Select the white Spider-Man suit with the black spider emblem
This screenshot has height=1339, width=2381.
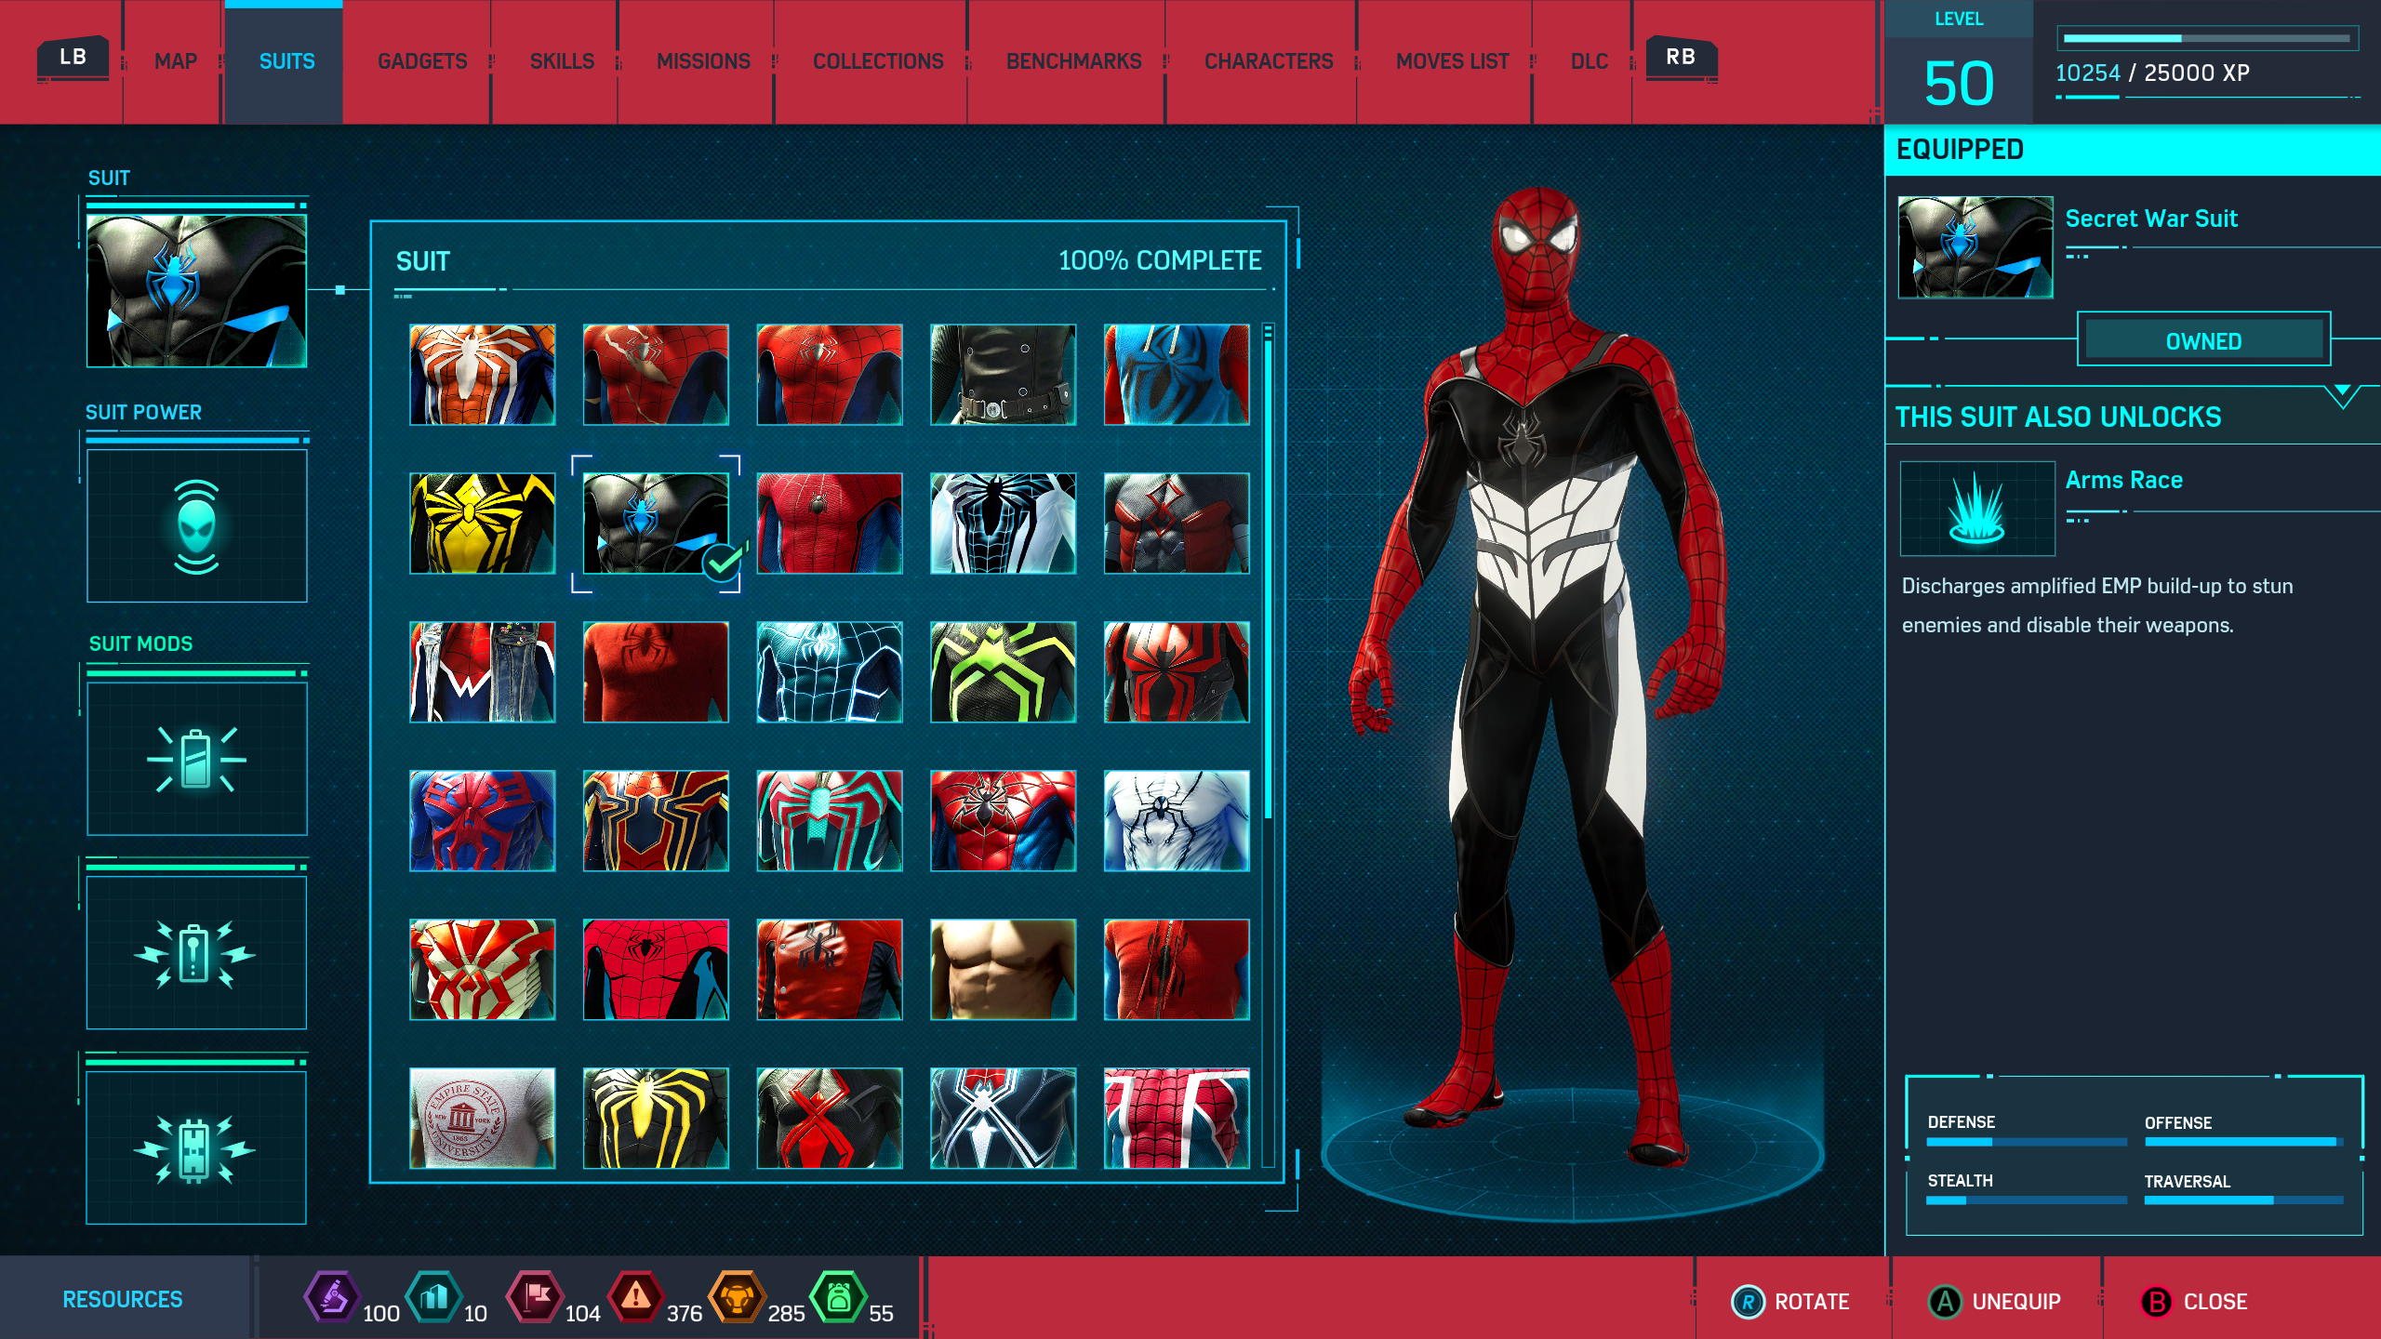(1176, 821)
